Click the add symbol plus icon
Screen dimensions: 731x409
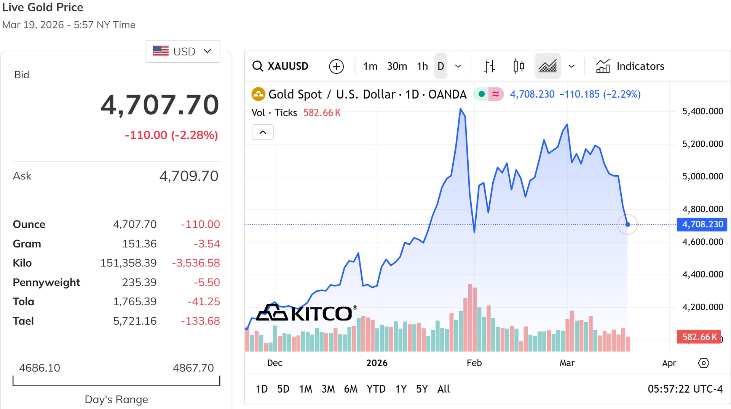tap(336, 66)
